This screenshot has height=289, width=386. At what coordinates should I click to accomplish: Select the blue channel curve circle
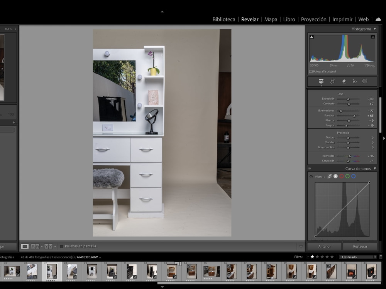point(354,176)
